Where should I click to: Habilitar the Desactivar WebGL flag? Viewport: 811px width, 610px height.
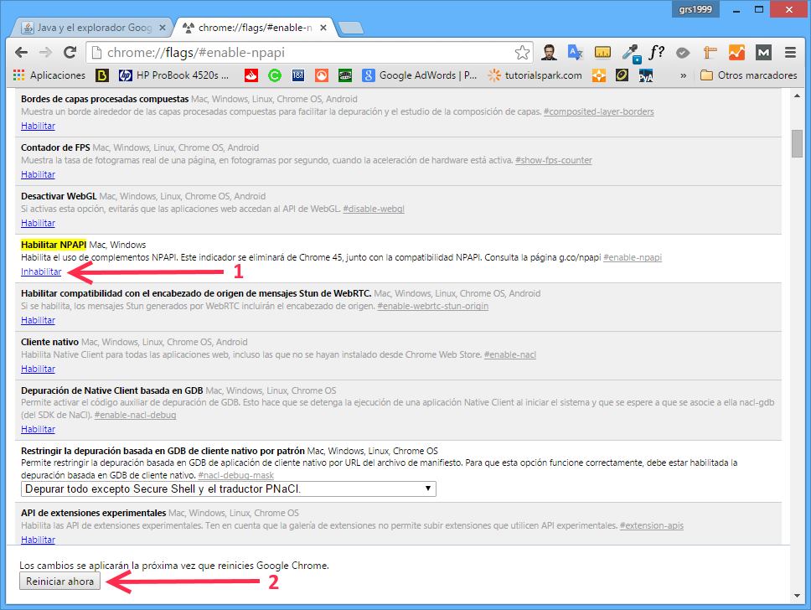38,223
